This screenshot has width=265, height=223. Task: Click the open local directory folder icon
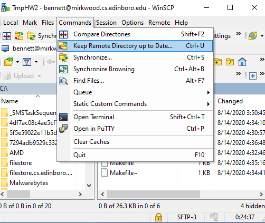[8, 62]
